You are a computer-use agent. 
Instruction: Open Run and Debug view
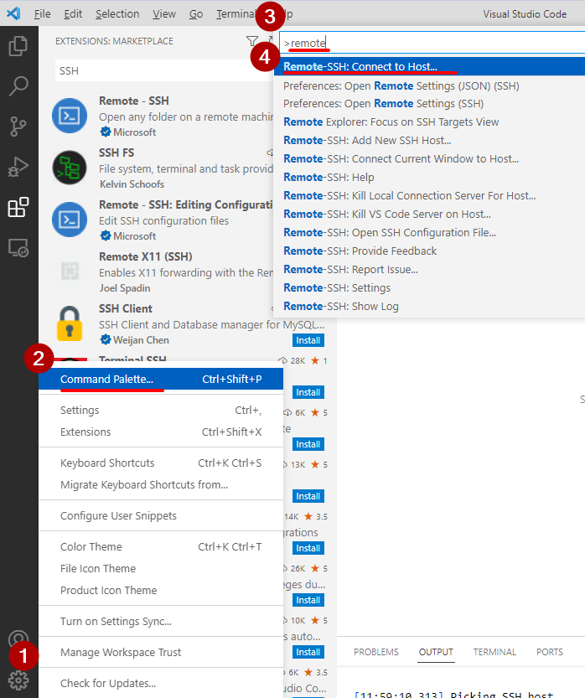[18, 168]
